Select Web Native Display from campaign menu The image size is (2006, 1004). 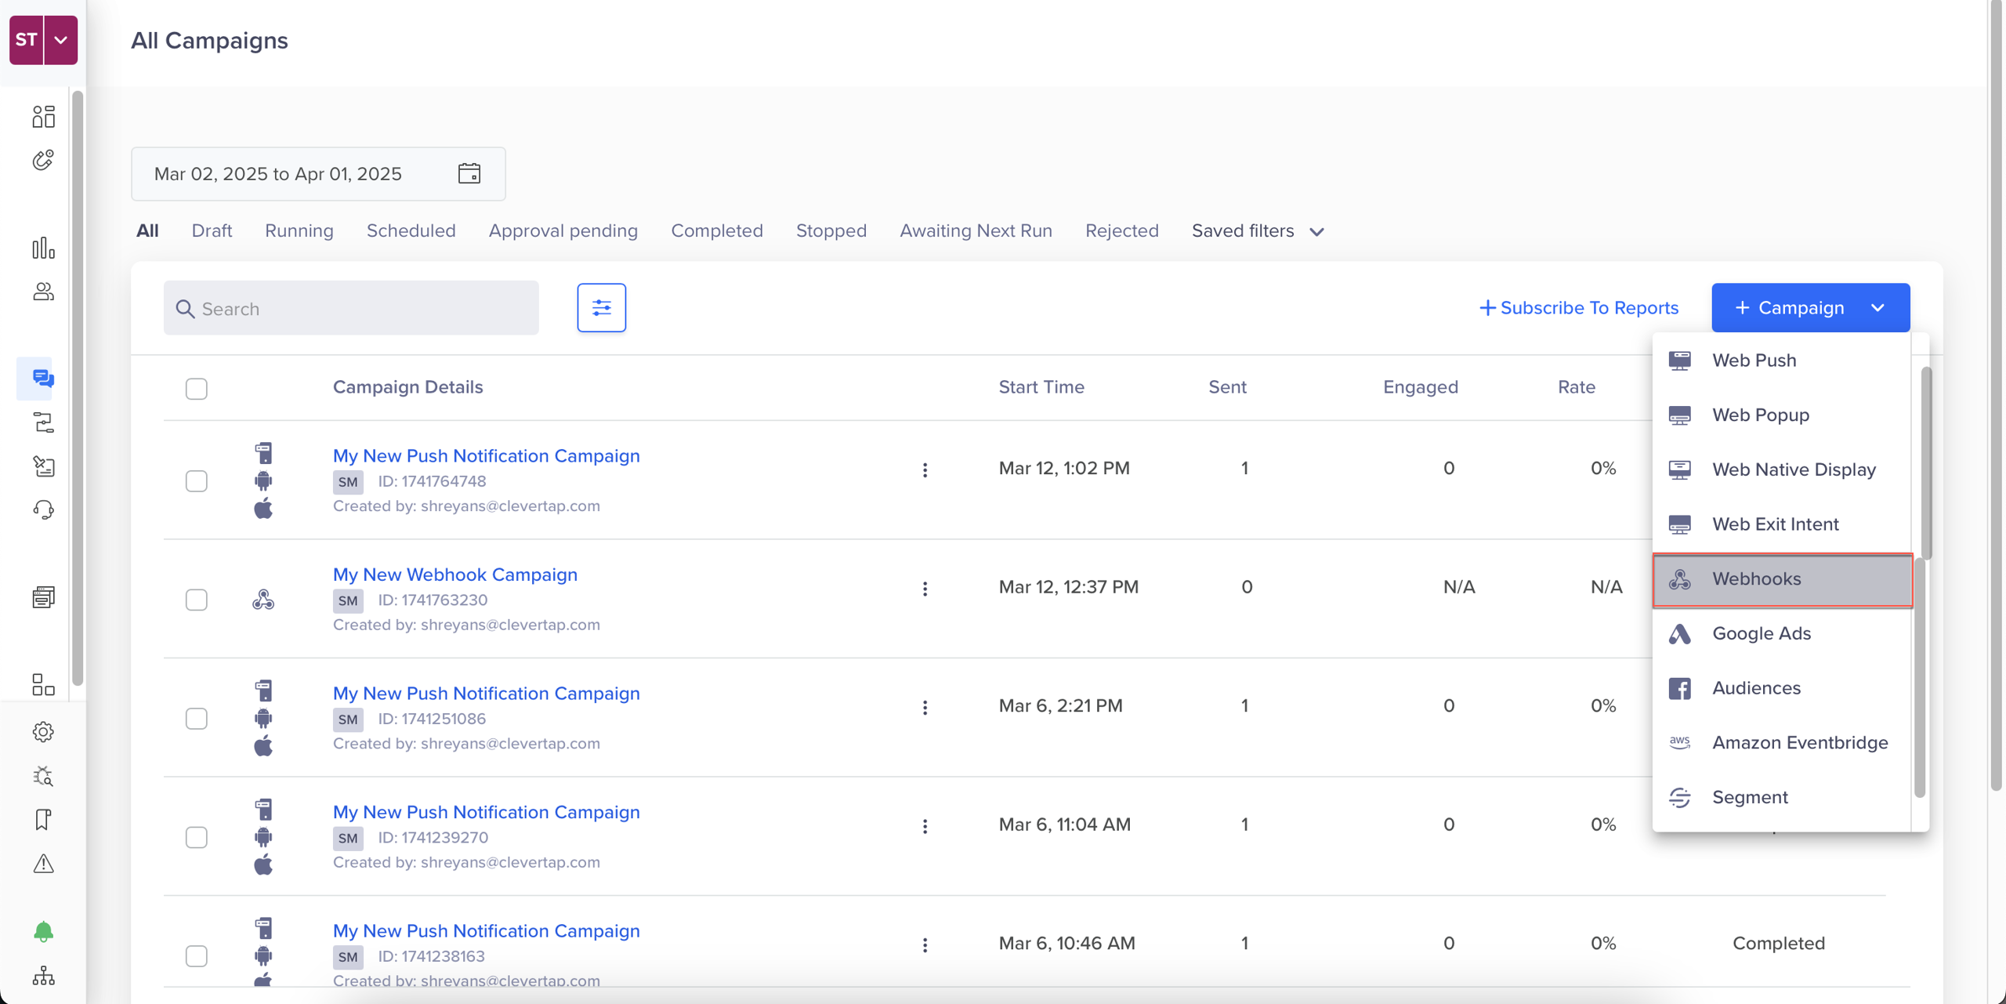pyautogui.click(x=1782, y=469)
